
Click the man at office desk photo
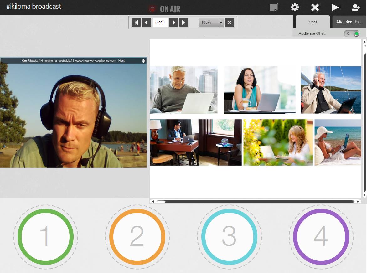[x=196, y=142]
